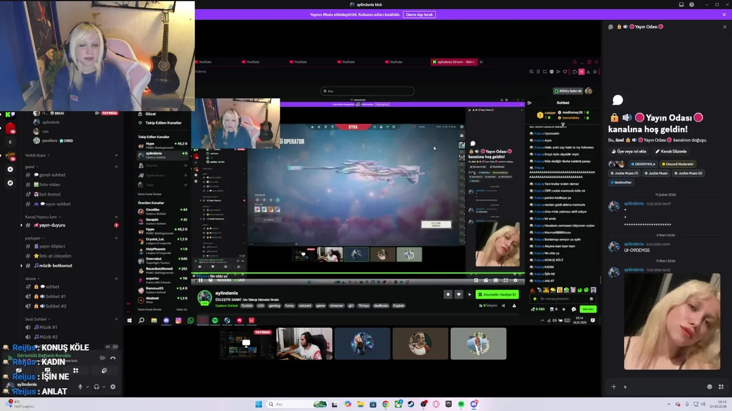Open Discord from the Windows taskbar

tap(474, 404)
